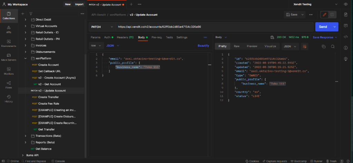Open the Monitors sidebar panel

9,71
